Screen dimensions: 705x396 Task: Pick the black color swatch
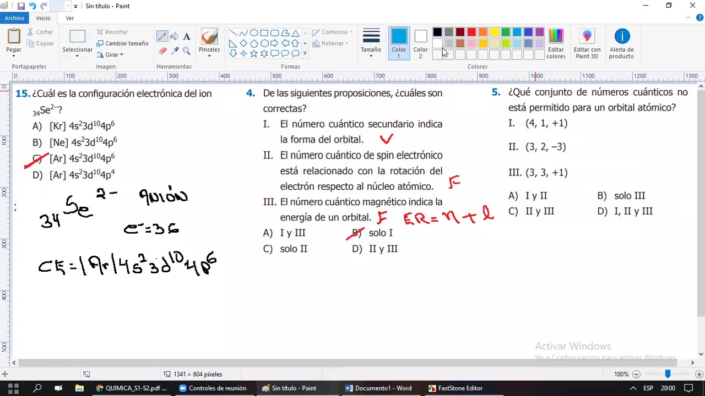[437, 32]
